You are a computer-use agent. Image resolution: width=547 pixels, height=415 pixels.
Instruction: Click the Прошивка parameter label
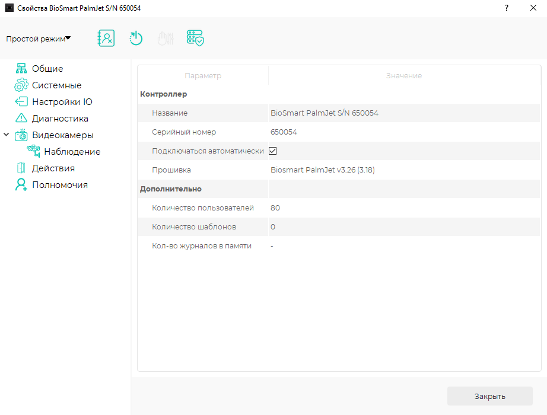click(171, 170)
